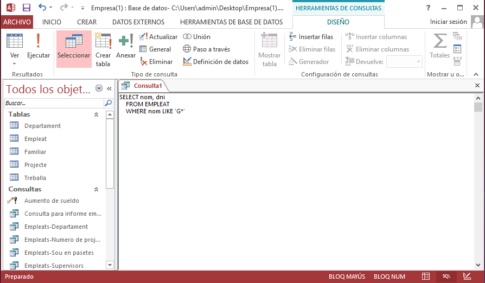Click the Unión query icon
Image resolution: width=485 pixels, height=283 pixels.
pos(196,36)
